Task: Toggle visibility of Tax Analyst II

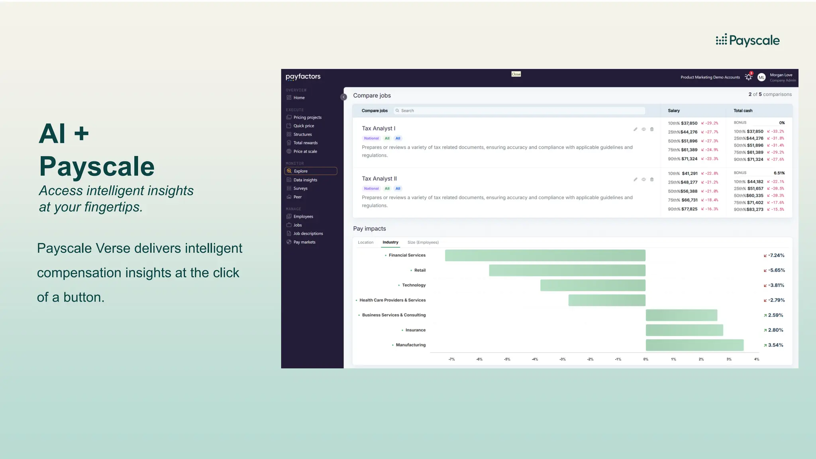Action: (643, 179)
